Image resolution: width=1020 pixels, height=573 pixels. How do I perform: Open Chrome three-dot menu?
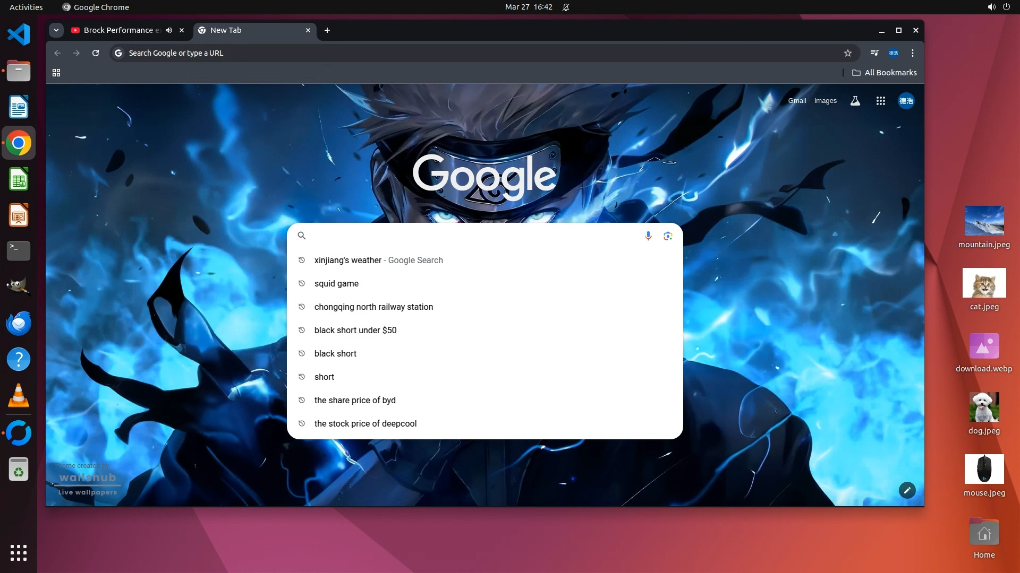pos(913,53)
